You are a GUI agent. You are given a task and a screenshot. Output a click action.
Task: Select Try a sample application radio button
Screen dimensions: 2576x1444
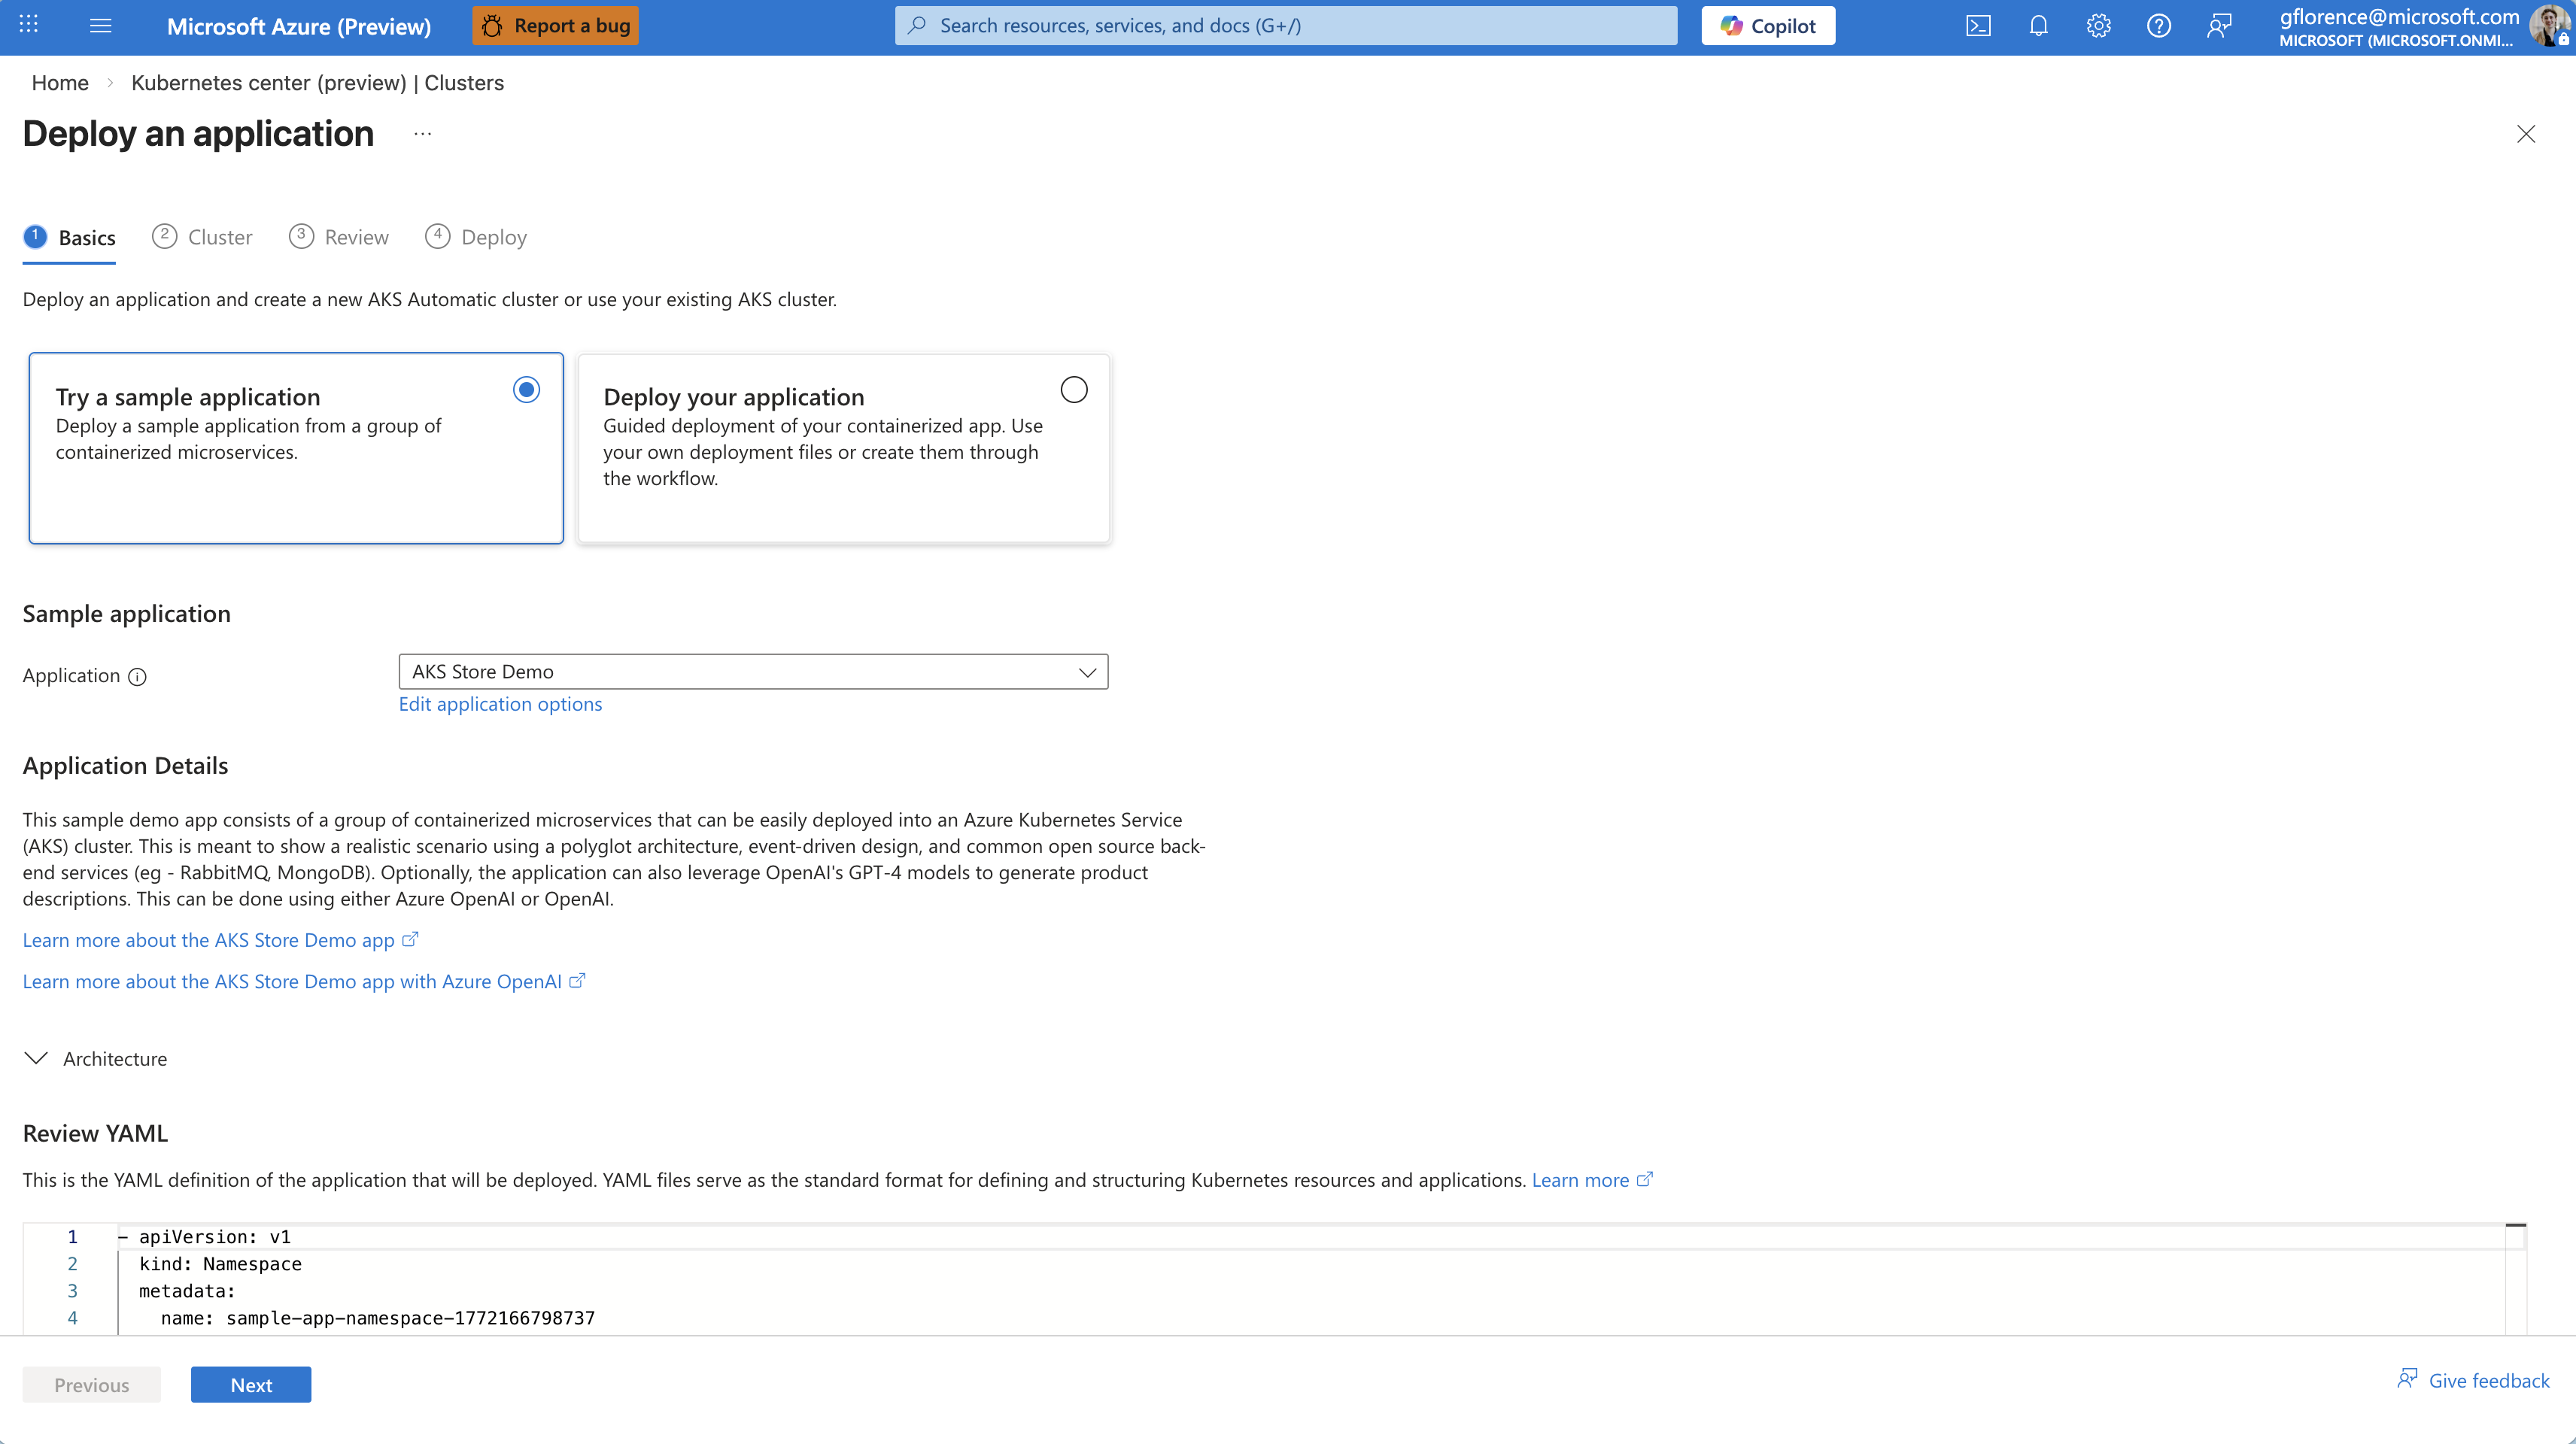point(526,390)
